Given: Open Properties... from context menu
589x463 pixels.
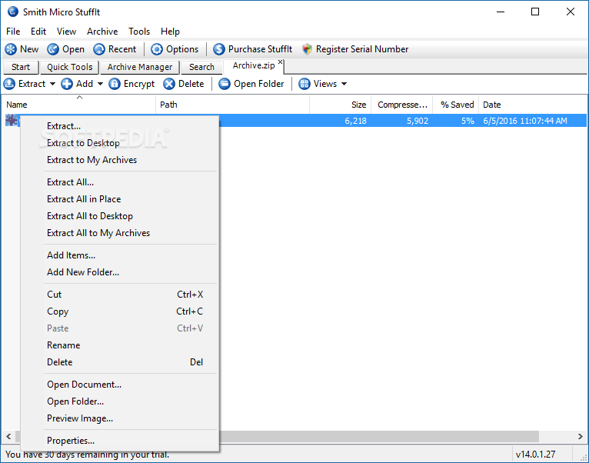Looking at the screenshot, I should click(x=120, y=441).
